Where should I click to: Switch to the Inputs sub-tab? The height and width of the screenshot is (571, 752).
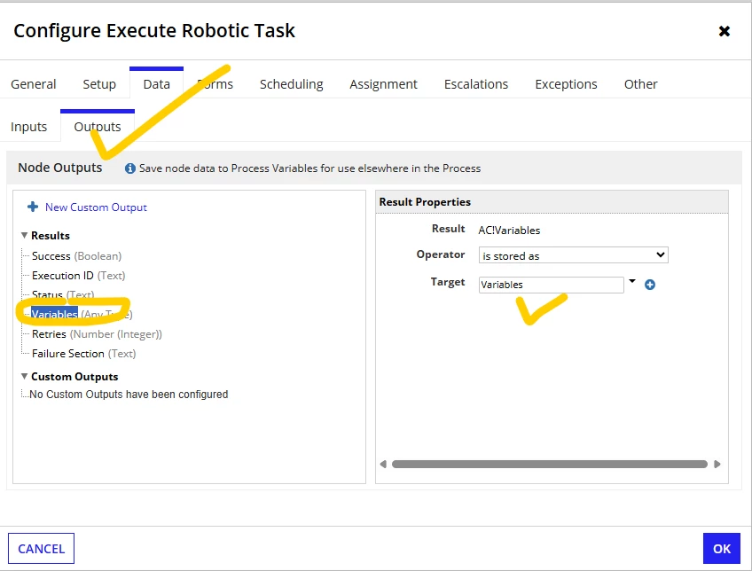click(x=28, y=127)
